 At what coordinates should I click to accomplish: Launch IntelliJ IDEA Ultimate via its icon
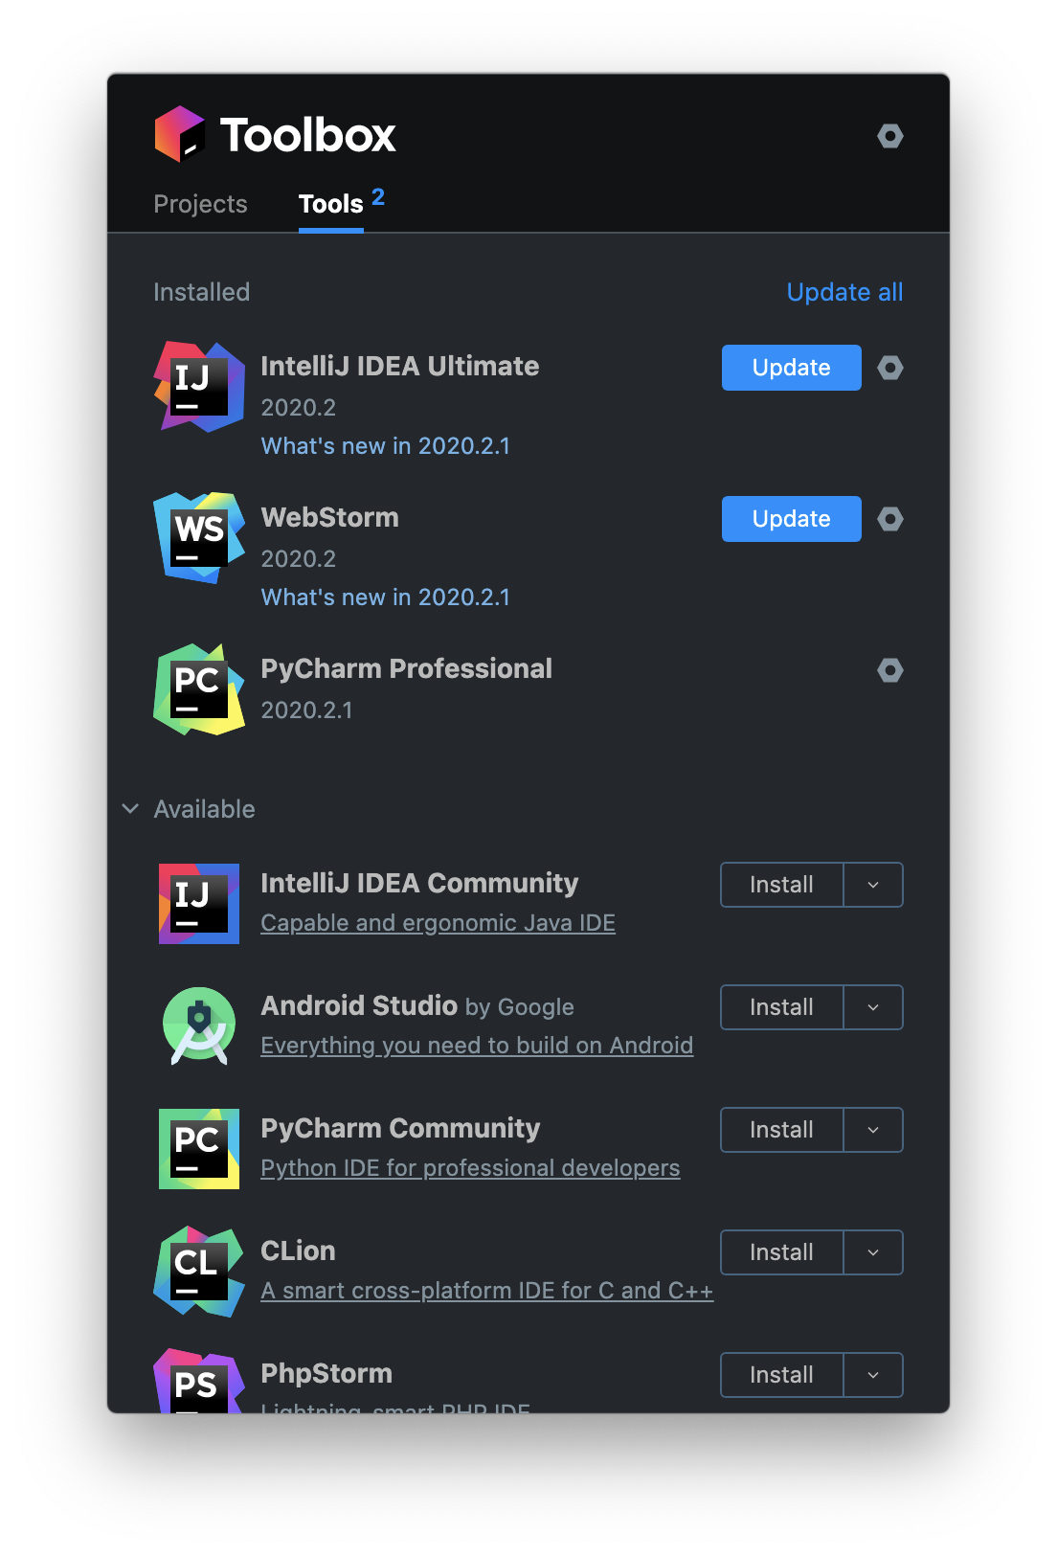pos(199,387)
